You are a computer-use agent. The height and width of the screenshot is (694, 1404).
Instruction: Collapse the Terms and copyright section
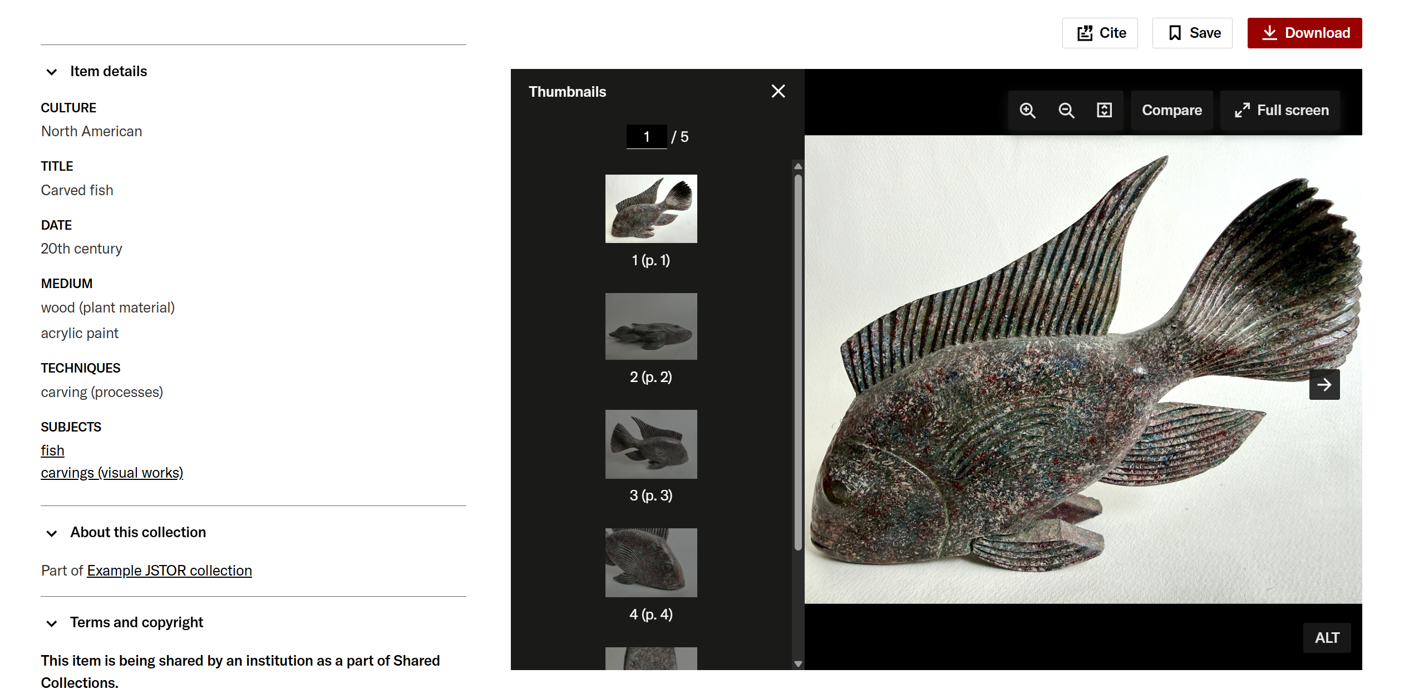coord(52,623)
